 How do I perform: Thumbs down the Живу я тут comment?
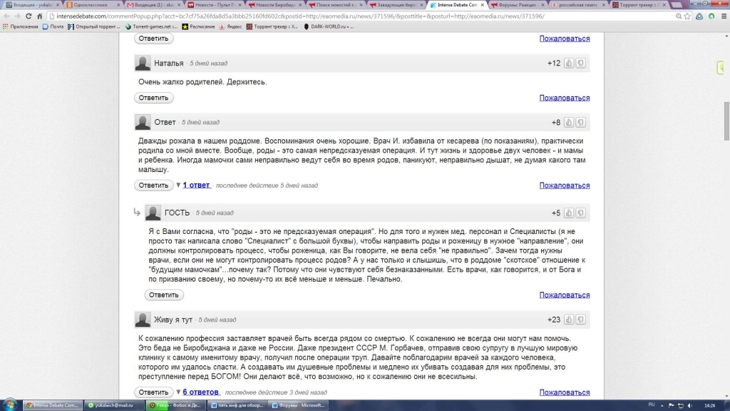(580, 320)
